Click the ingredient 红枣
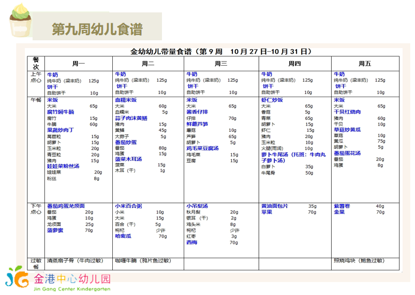Screen dimensions: 415x295 [x=191, y=236]
